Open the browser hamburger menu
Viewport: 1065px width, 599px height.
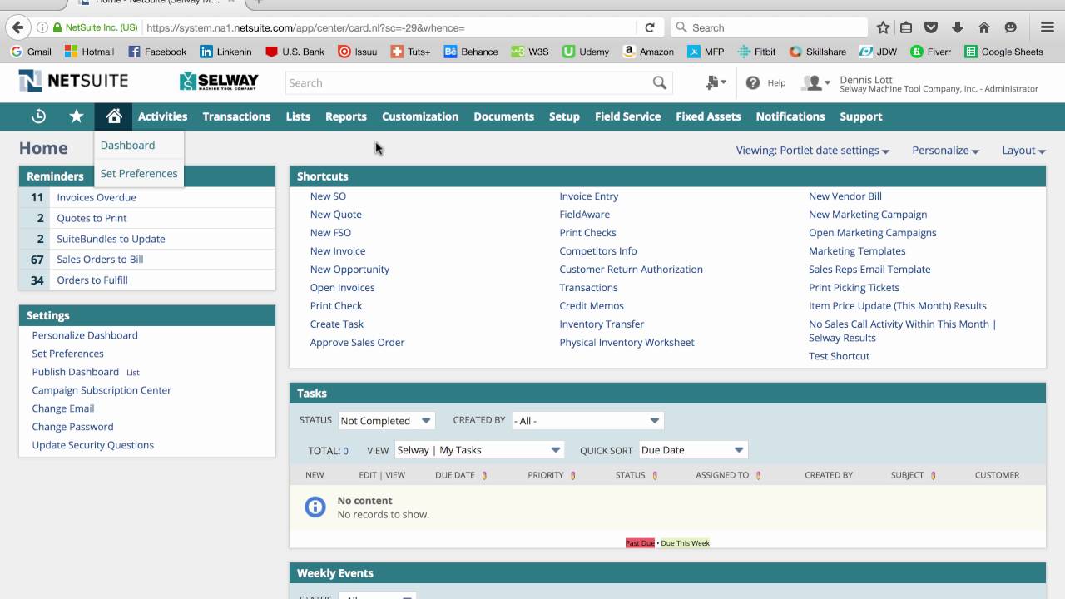coord(1048,27)
